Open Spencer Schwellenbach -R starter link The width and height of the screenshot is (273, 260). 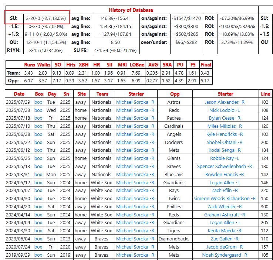pos(225,166)
